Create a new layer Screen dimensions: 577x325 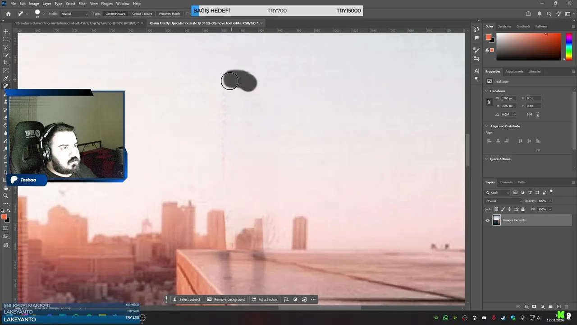coord(559,306)
